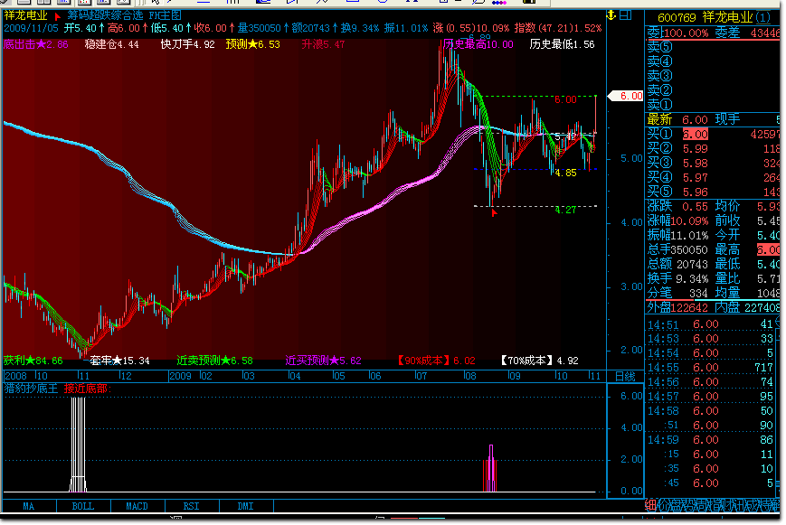The height and width of the screenshot is (525, 786).
Task: Click the 2009 marker on the time axis
Action: 181,375
